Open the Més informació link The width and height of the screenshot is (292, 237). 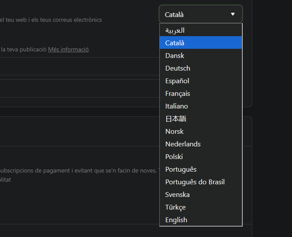click(69, 49)
